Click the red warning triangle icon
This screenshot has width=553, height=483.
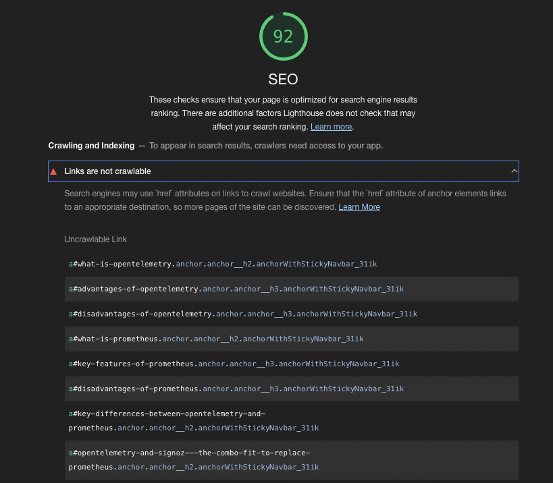point(54,171)
